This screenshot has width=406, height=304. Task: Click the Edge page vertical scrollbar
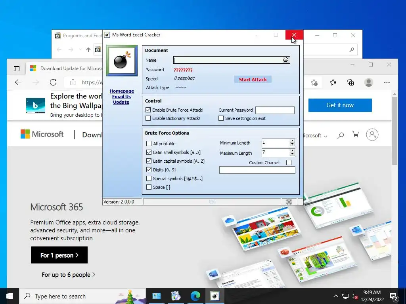(x=395, y=131)
